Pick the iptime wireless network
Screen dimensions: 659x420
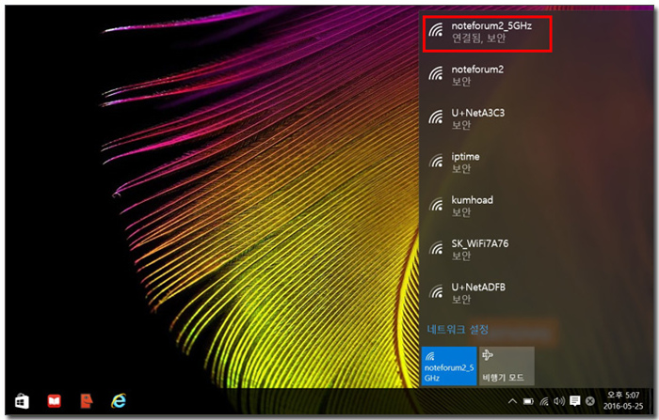pyautogui.click(x=537, y=163)
